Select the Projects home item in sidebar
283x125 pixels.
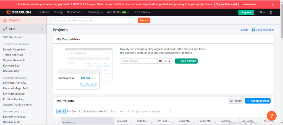[x=23, y=20]
